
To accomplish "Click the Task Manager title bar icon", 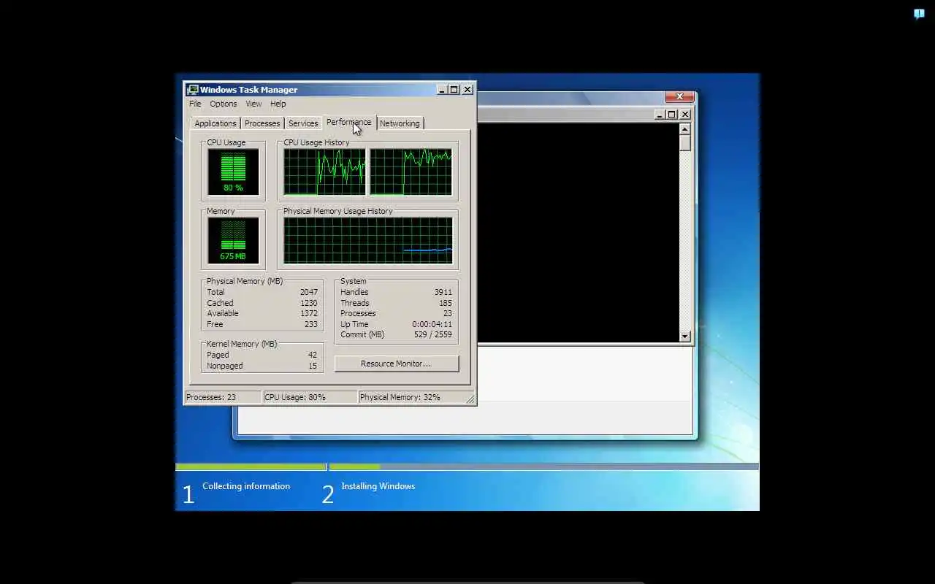I will [x=193, y=90].
